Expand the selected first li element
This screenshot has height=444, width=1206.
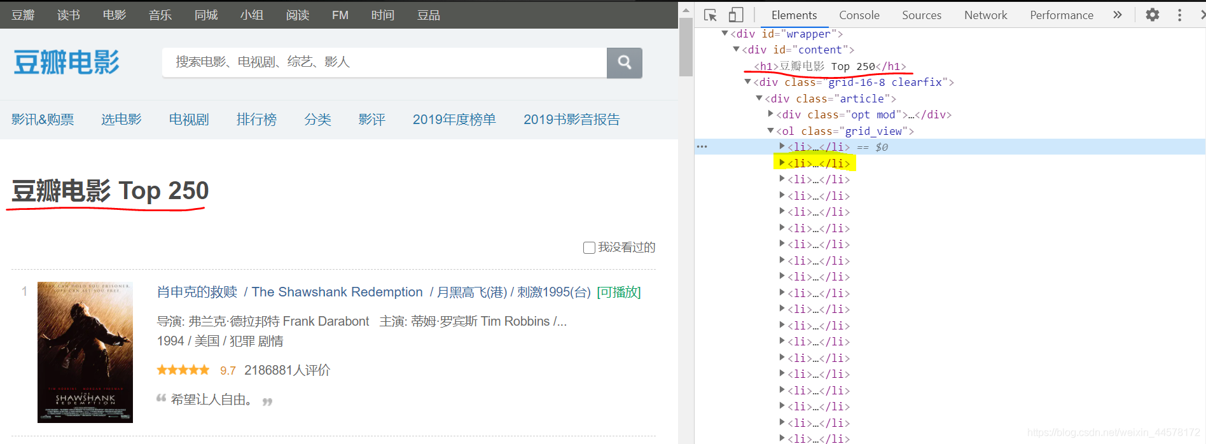click(x=782, y=146)
